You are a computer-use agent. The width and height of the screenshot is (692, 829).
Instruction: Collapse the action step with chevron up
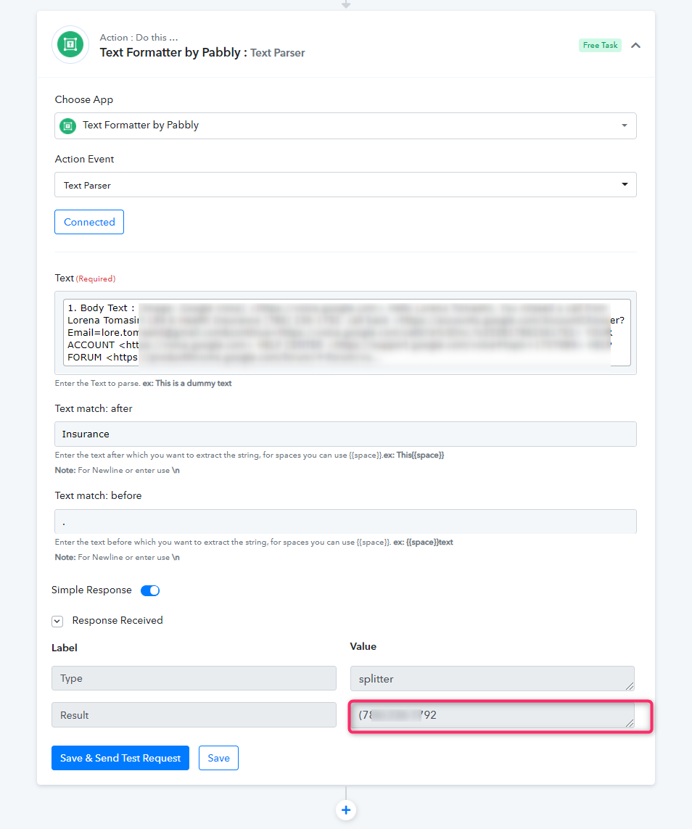636,46
